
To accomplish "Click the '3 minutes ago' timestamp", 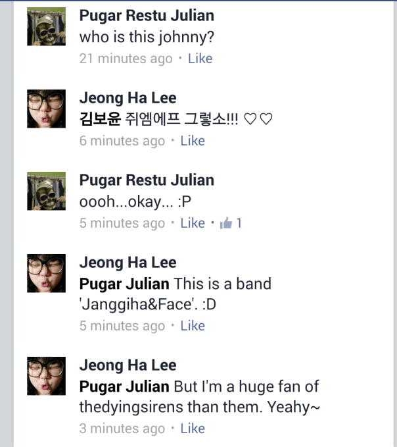I will (x=122, y=429).
